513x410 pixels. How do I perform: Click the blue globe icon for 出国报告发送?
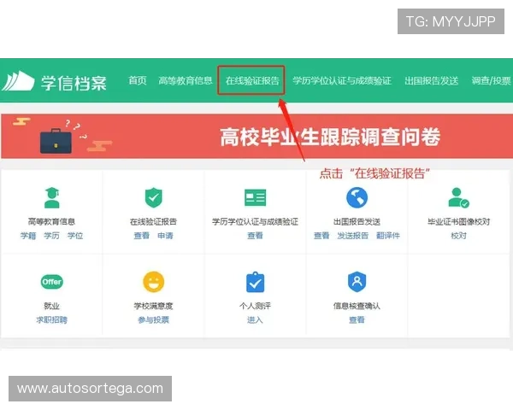pos(357,197)
